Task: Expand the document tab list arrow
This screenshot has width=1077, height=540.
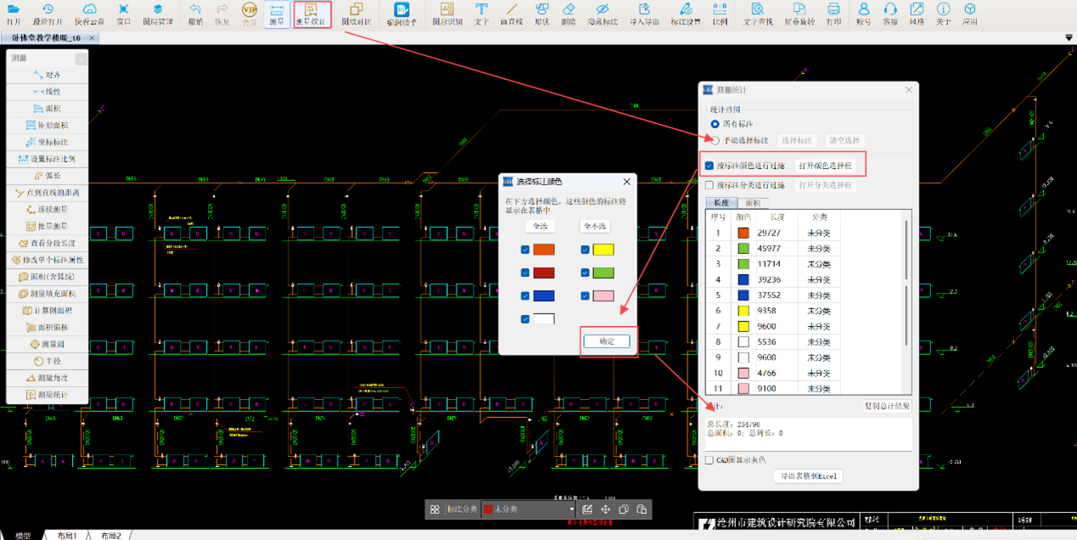Action: [x=1069, y=38]
